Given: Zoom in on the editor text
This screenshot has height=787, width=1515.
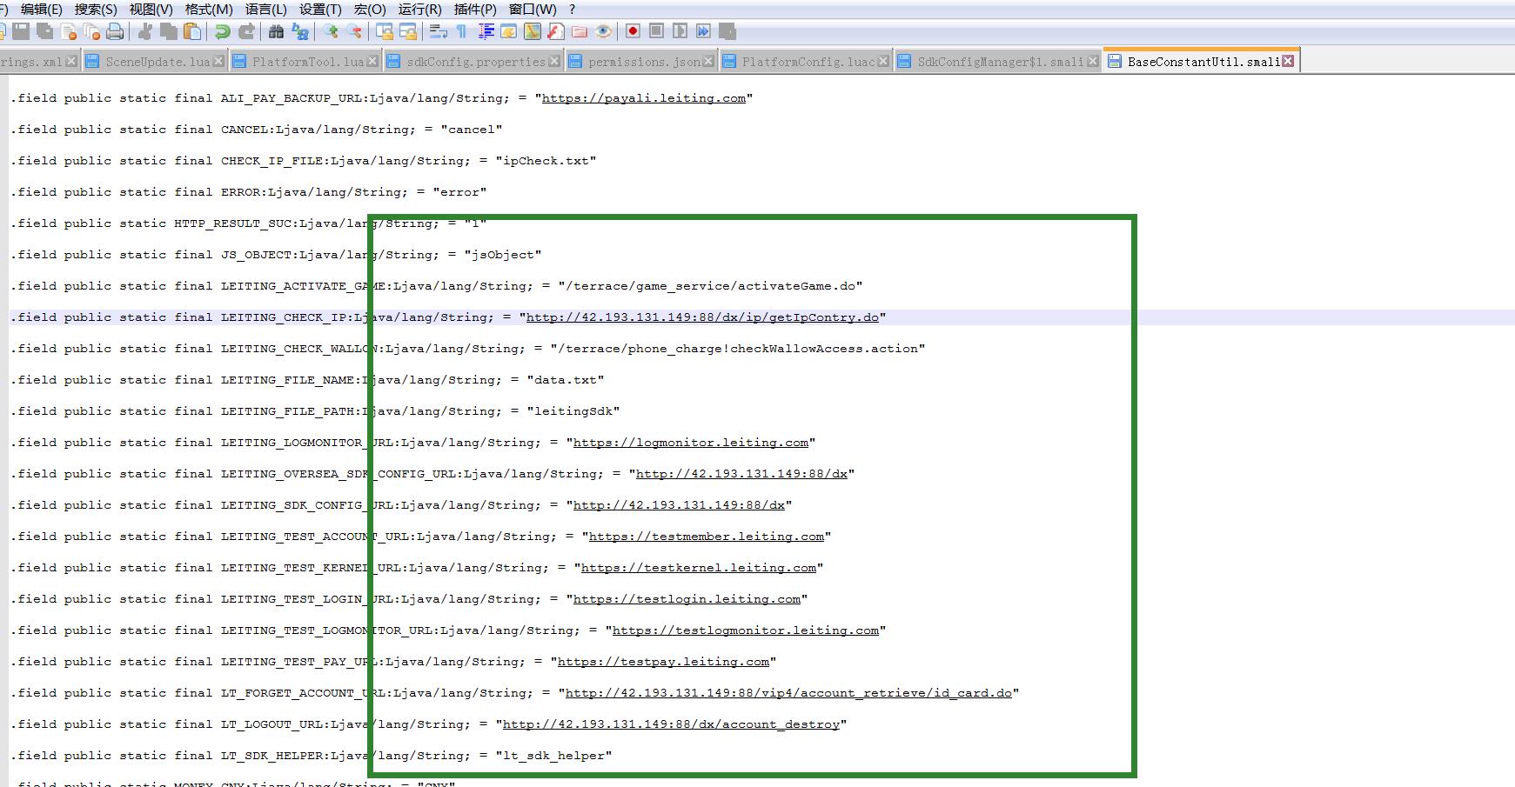Looking at the screenshot, I should coord(331,32).
